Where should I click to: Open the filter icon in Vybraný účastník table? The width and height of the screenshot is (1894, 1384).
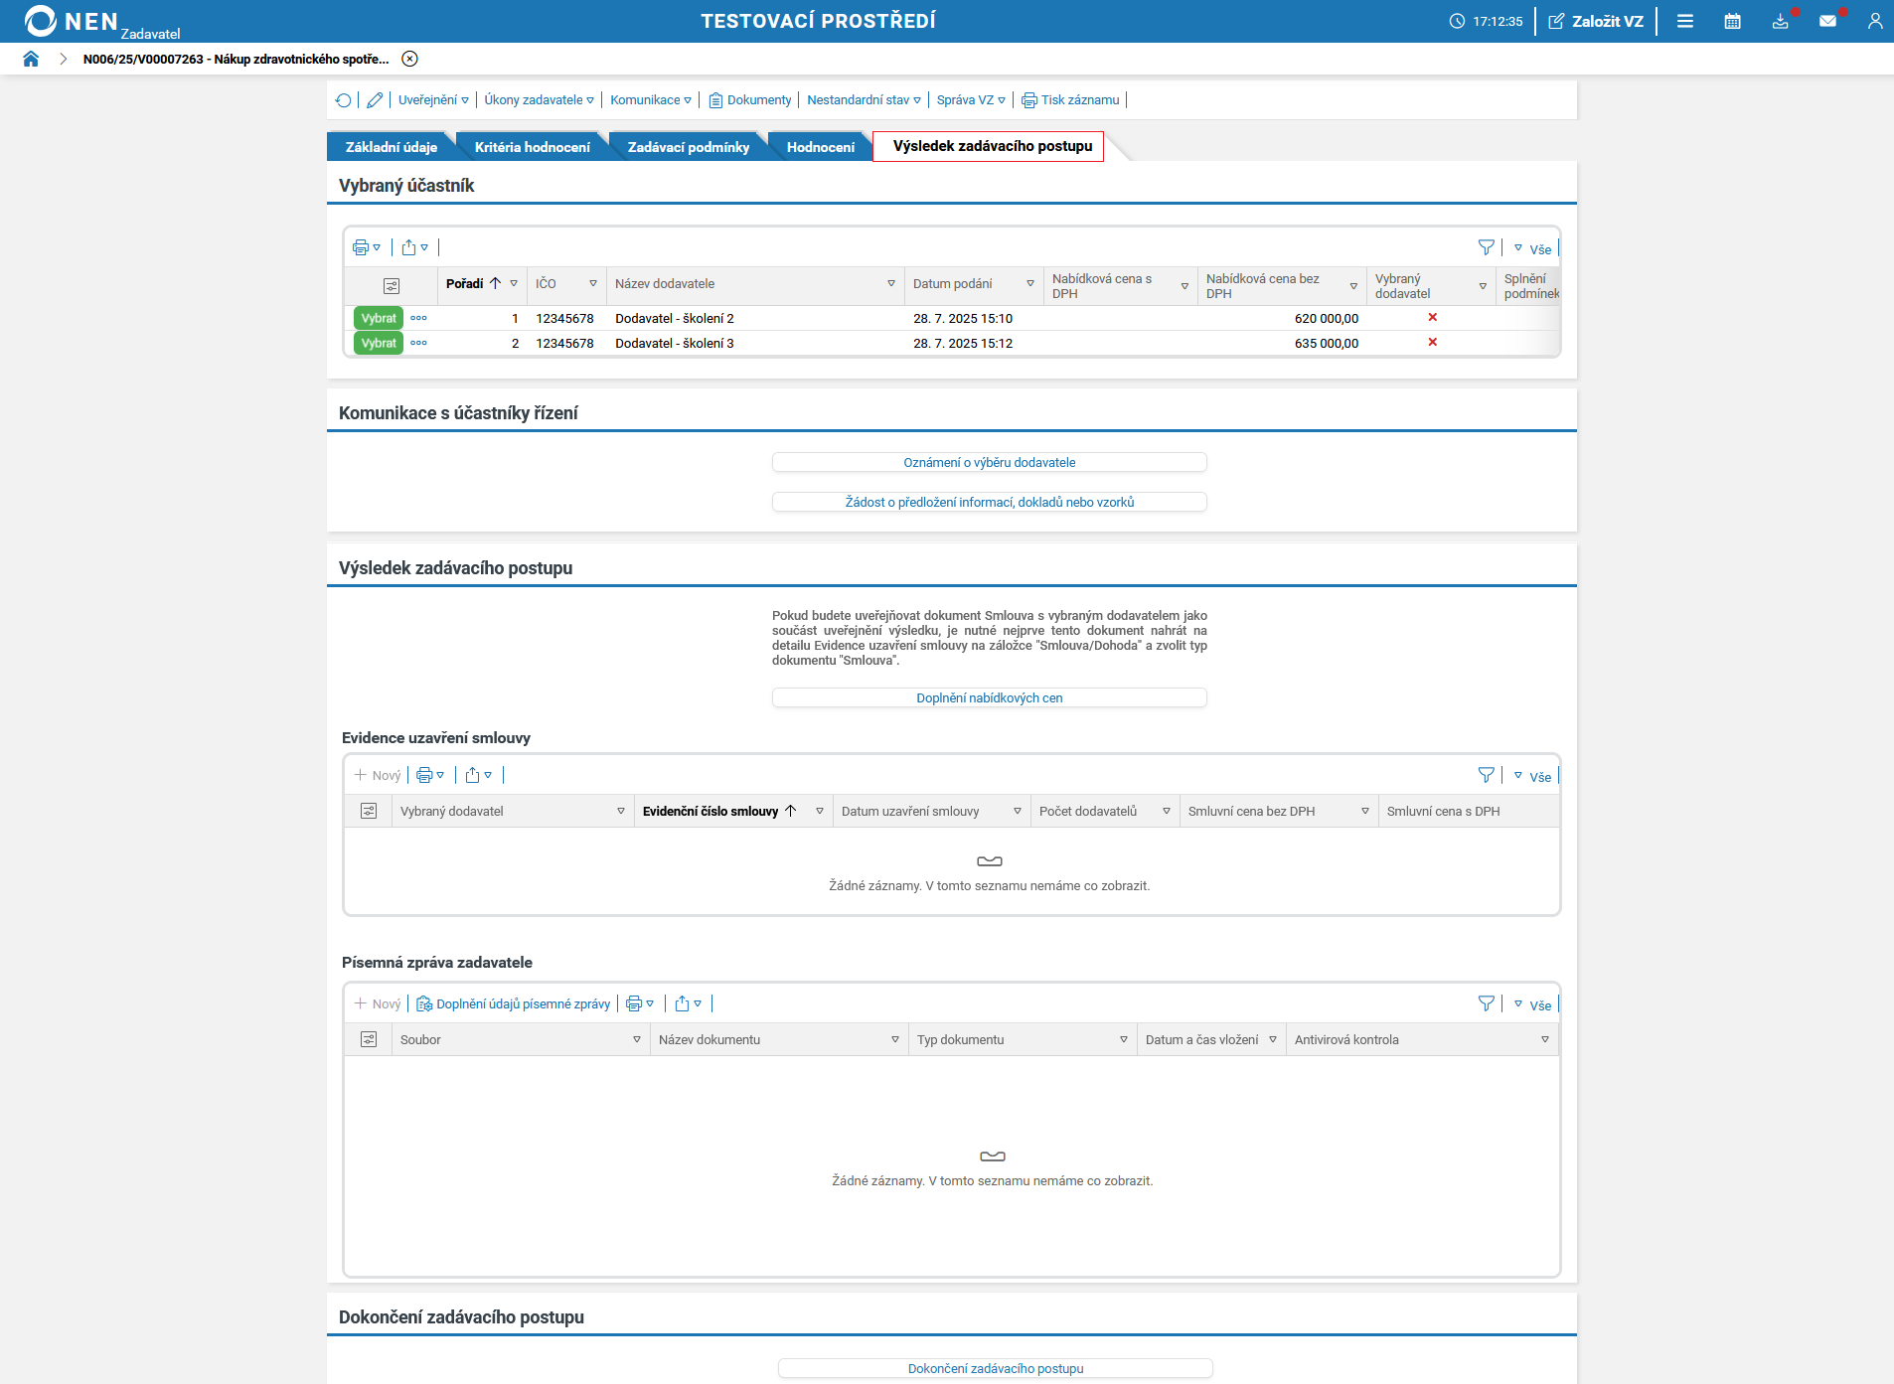click(x=1487, y=247)
